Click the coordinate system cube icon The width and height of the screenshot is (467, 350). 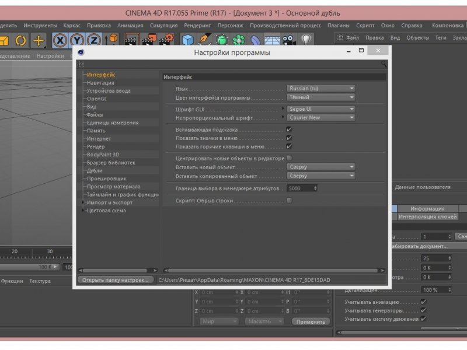point(111,40)
